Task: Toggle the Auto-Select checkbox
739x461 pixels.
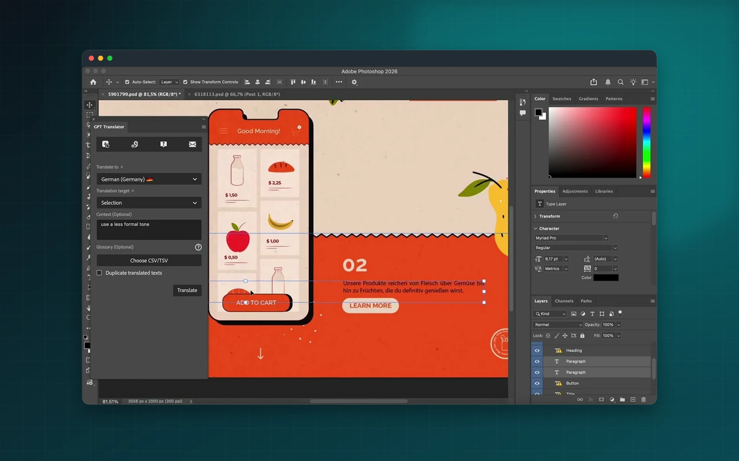Action: (x=127, y=82)
